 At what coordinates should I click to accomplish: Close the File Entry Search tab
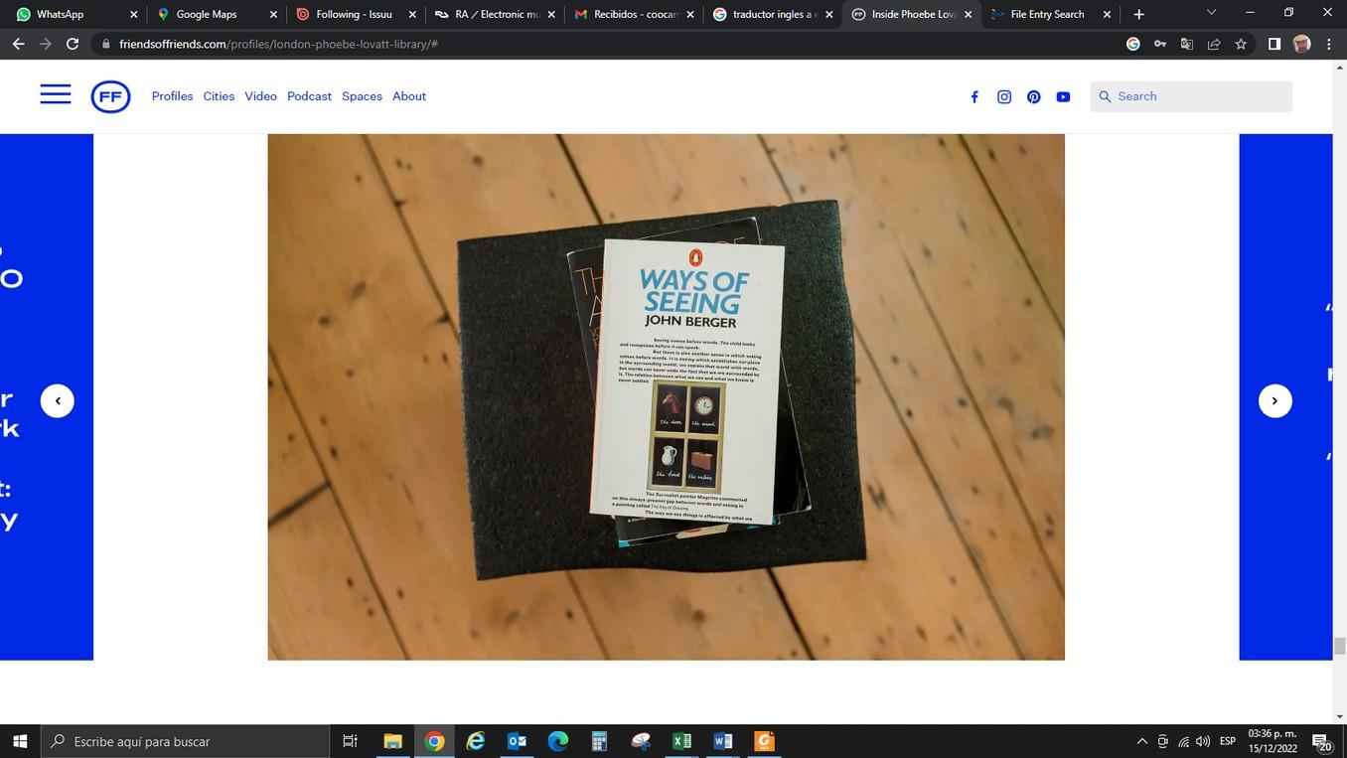[x=1107, y=15]
